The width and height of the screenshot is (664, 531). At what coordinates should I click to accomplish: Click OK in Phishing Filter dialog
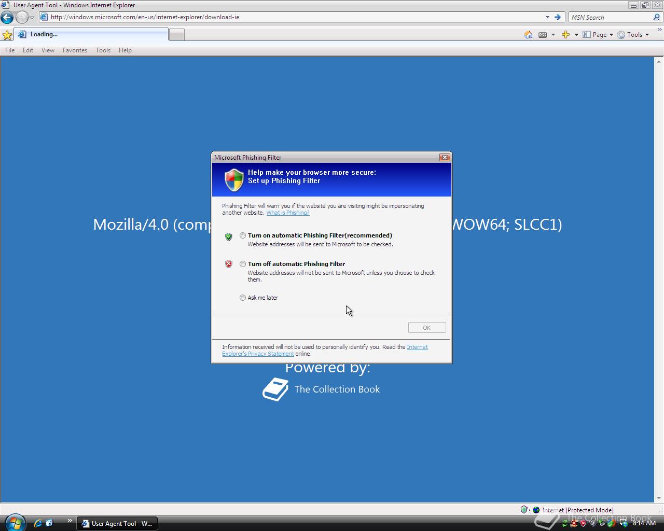(427, 328)
